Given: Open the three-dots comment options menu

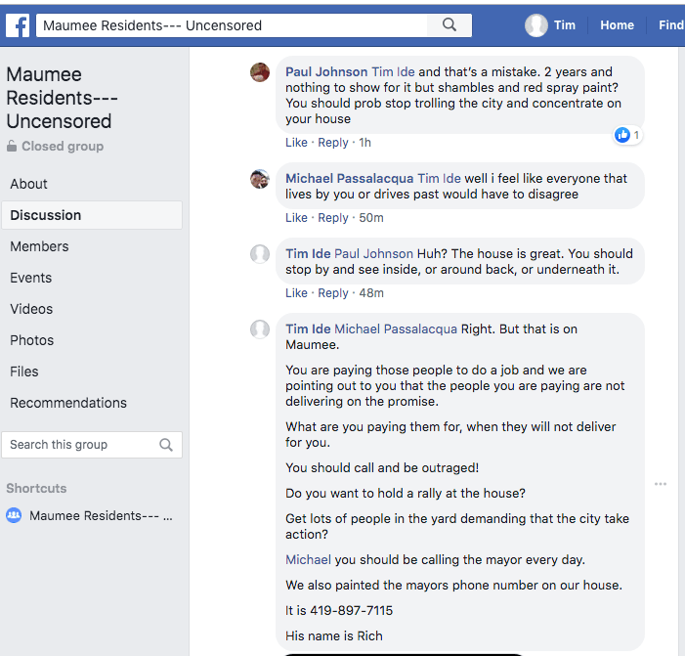Looking at the screenshot, I should pyautogui.click(x=661, y=484).
